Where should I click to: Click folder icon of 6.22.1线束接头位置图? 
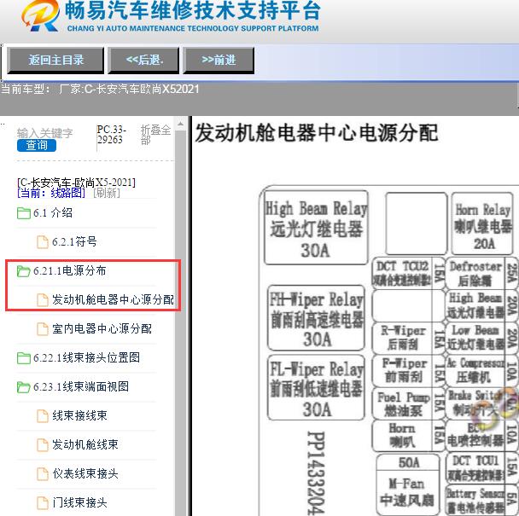(24, 358)
